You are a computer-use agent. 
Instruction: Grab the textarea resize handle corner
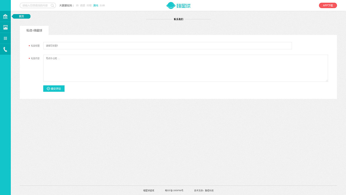(327, 81)
